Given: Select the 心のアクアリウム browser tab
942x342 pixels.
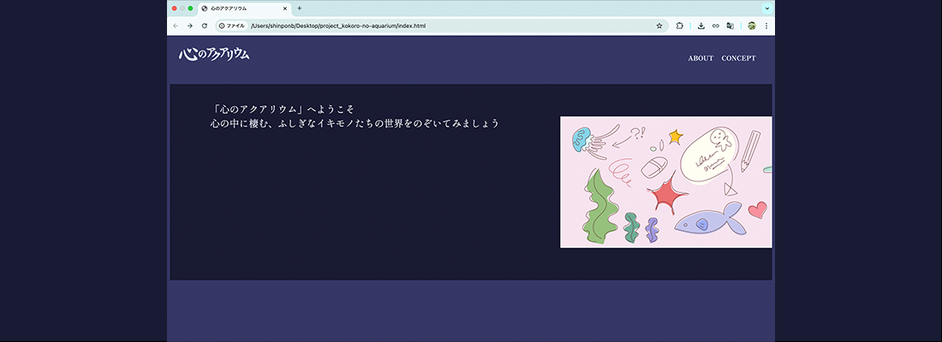Looking at the screenshot, I should pos(245,9).
